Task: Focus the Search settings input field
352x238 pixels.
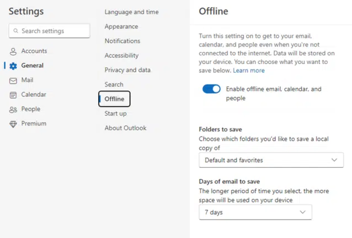Action: point(50,31)
